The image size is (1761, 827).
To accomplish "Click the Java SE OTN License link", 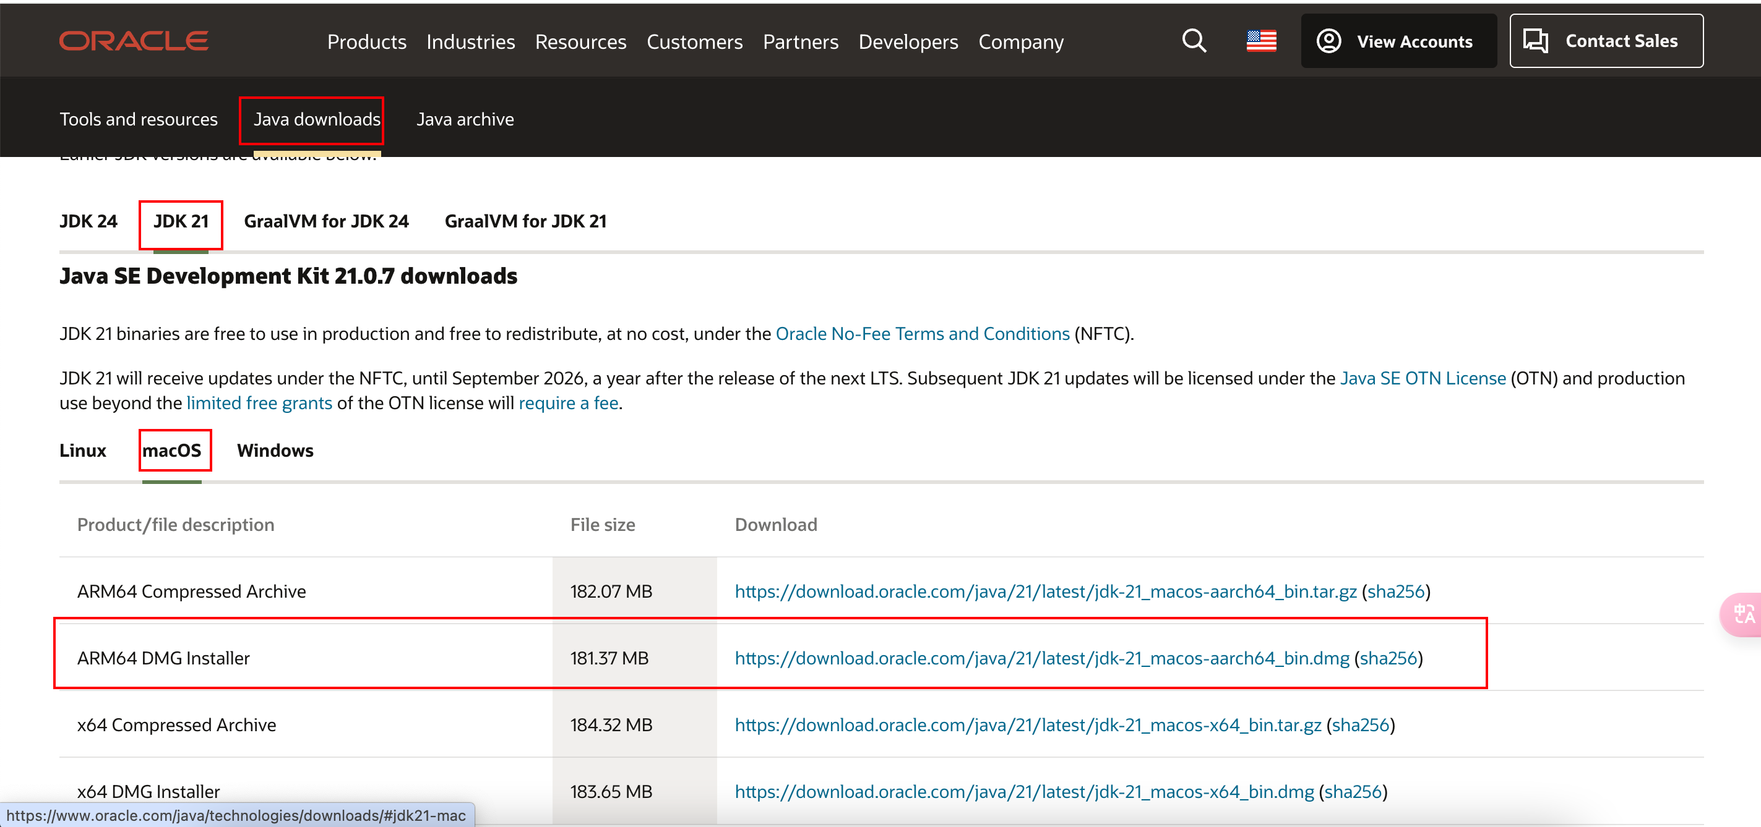I will pos(1422,378).
